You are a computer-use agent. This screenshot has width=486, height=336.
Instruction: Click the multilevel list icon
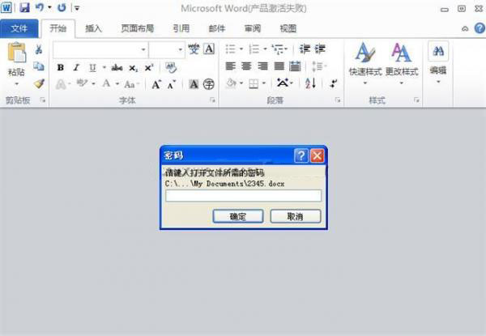tap(278, 49)
